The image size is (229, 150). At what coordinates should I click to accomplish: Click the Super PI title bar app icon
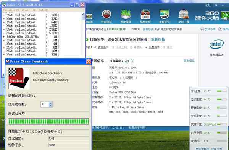pyautogui.click(x=4, y=5)
